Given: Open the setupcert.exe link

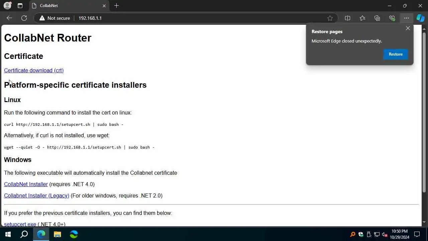Looking at the screenshot, I should point(20,224).
